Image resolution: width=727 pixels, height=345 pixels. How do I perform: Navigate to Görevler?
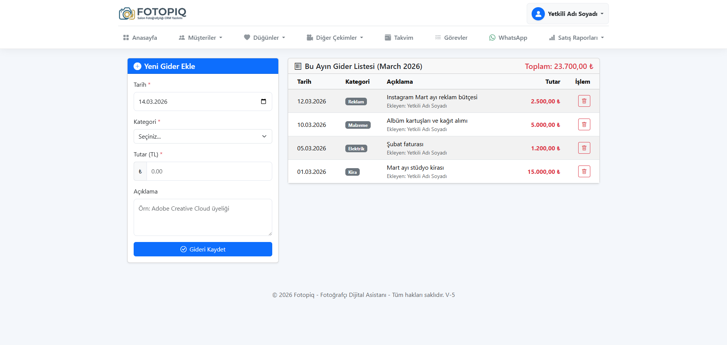[451, 37]
